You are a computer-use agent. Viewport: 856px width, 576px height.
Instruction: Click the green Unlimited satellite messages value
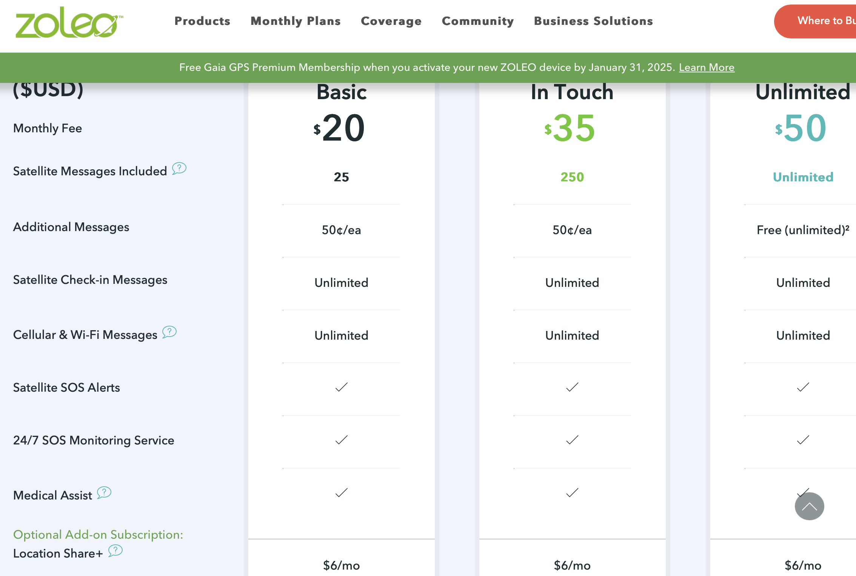pyautogui.click(x=803, y=177)
